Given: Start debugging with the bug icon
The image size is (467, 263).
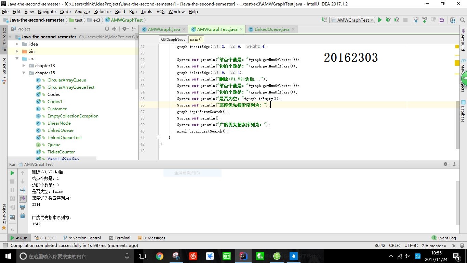Looking at the screenshot, I should pyautogui.click(x=388, y=20).
